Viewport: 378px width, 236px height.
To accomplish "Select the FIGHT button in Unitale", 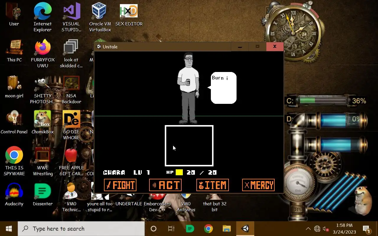I will [x=120, y=185].
